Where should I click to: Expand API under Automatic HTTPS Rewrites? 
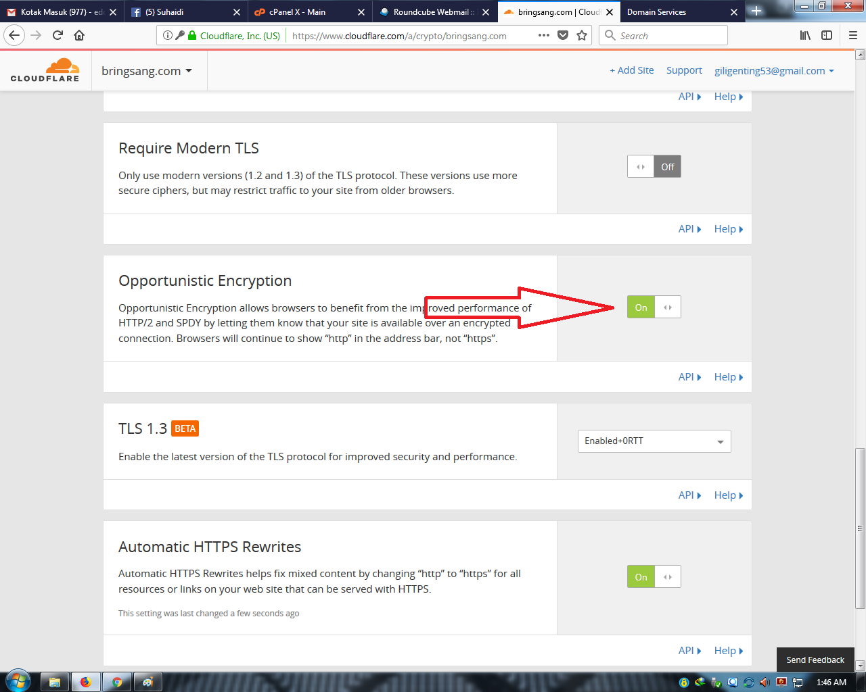pyautogui.click(x=689, y=651)
